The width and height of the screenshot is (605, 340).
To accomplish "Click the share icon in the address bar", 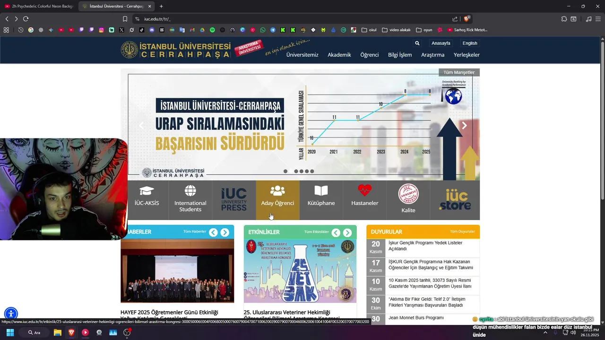I will [x=455, y=19].
